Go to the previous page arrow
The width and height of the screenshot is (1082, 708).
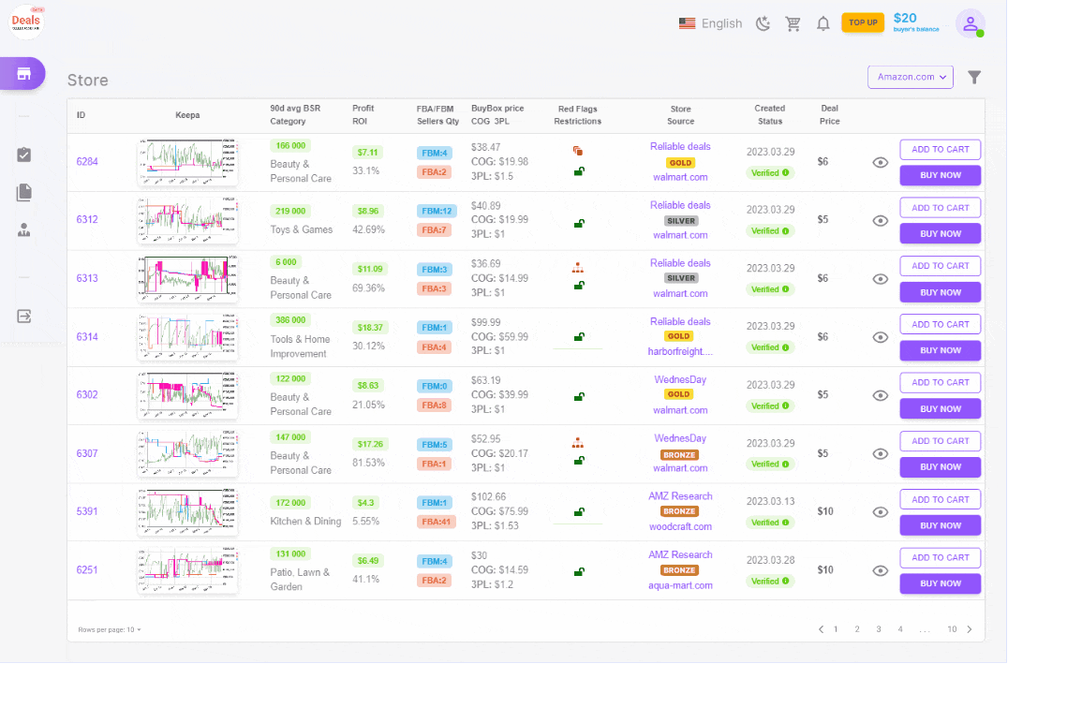[x=821, y=629]
